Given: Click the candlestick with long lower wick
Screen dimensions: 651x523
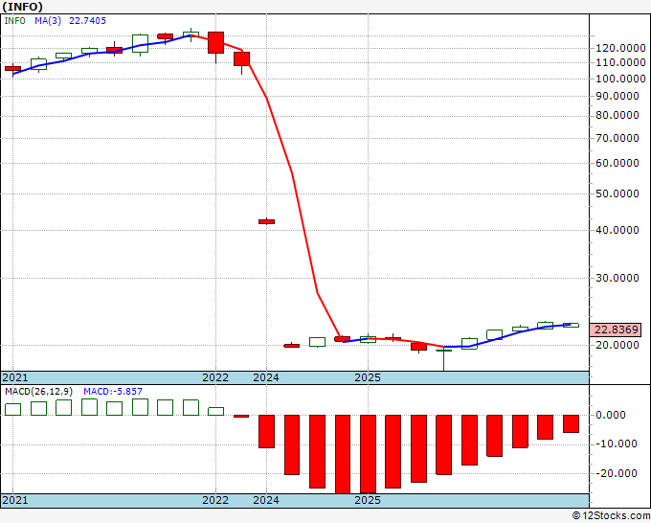Looking at the screenshot, I should coord(444,360).
